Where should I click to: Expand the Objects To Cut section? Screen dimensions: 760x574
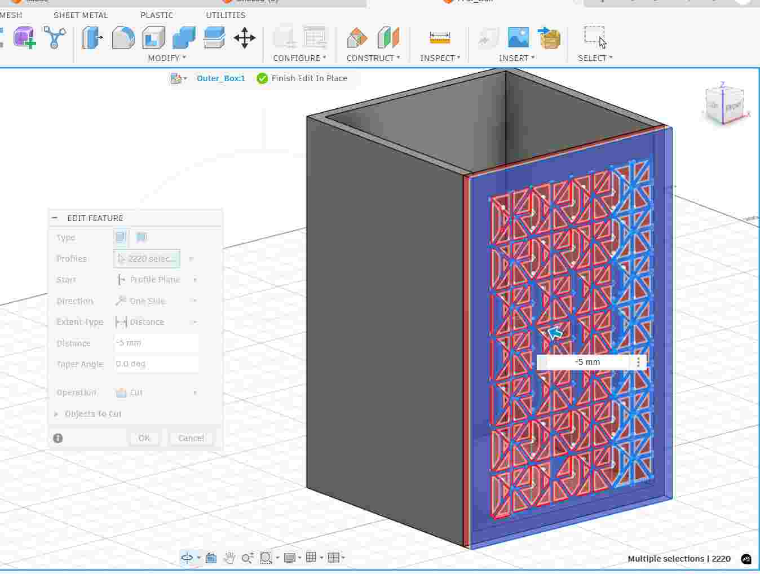point(93,413)
